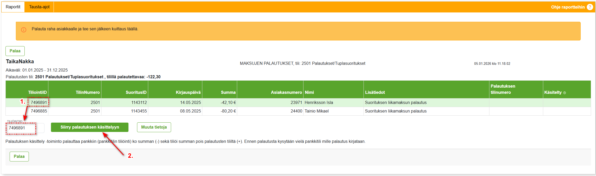The width and height of the screenshot is (596, 176).
Task: Open the Tausta-ajot tab
Action: pyautogui.click(x=39, y=7)
